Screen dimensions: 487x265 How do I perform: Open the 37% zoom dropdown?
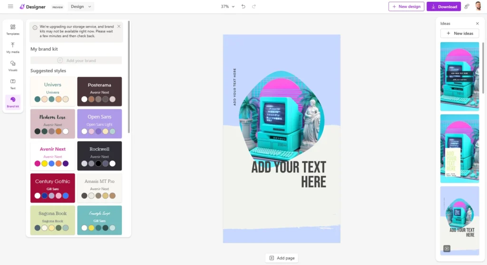pos(227,6)
